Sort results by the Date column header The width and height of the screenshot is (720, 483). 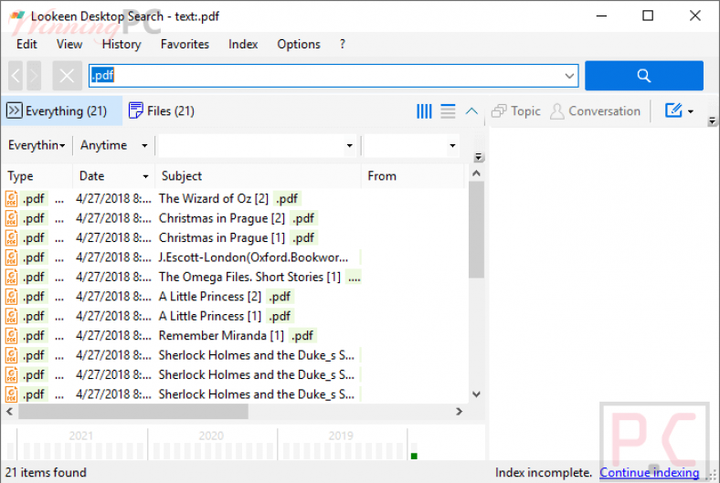(113, 176)
